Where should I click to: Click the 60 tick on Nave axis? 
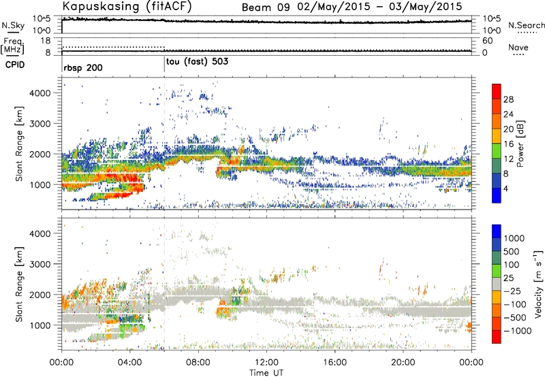tap(487, 41)
